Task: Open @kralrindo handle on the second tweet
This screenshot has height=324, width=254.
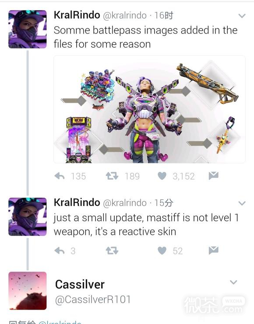Action: (125, 203)
